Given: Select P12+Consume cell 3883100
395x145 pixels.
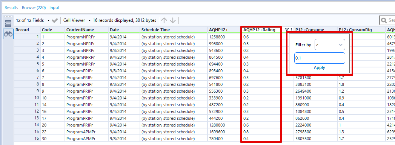Looking at the screenshot, I should coord(315,84).
